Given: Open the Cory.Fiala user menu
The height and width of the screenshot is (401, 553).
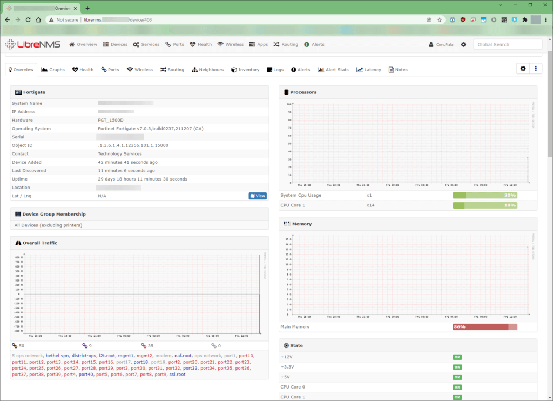Looking at the screenshot, I should (x=441, y=44).
